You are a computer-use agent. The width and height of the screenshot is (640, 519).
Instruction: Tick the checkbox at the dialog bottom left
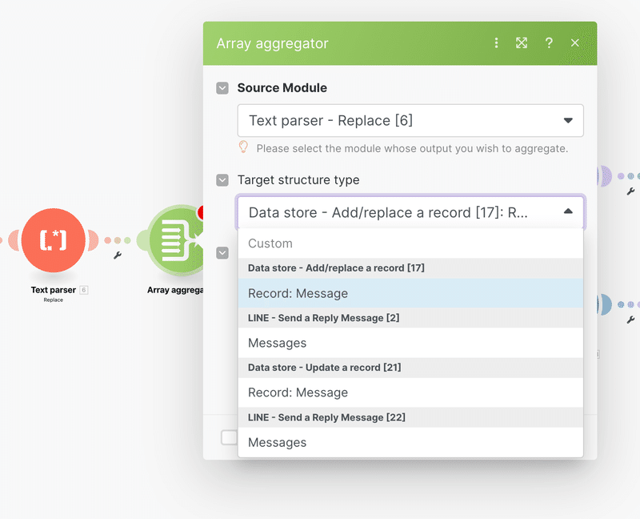(x=229, y=437)
